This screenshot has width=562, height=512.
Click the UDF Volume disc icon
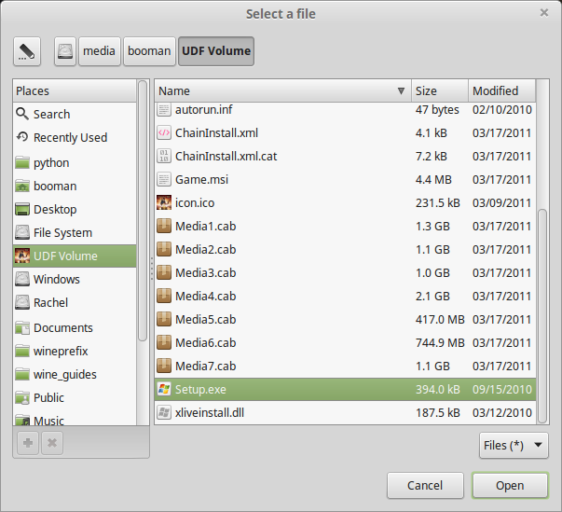22,256
